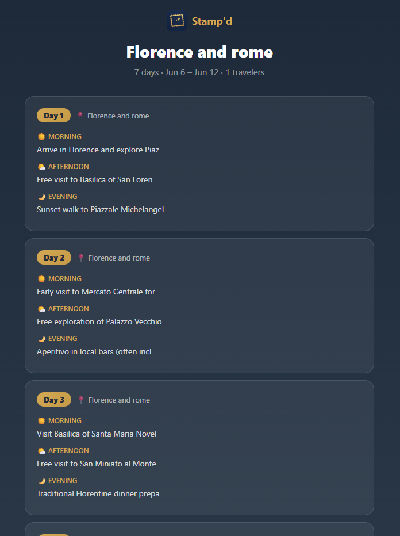Click the Day 3 badge
Viewport: 400px width, 536px height.
click(54, 400)
